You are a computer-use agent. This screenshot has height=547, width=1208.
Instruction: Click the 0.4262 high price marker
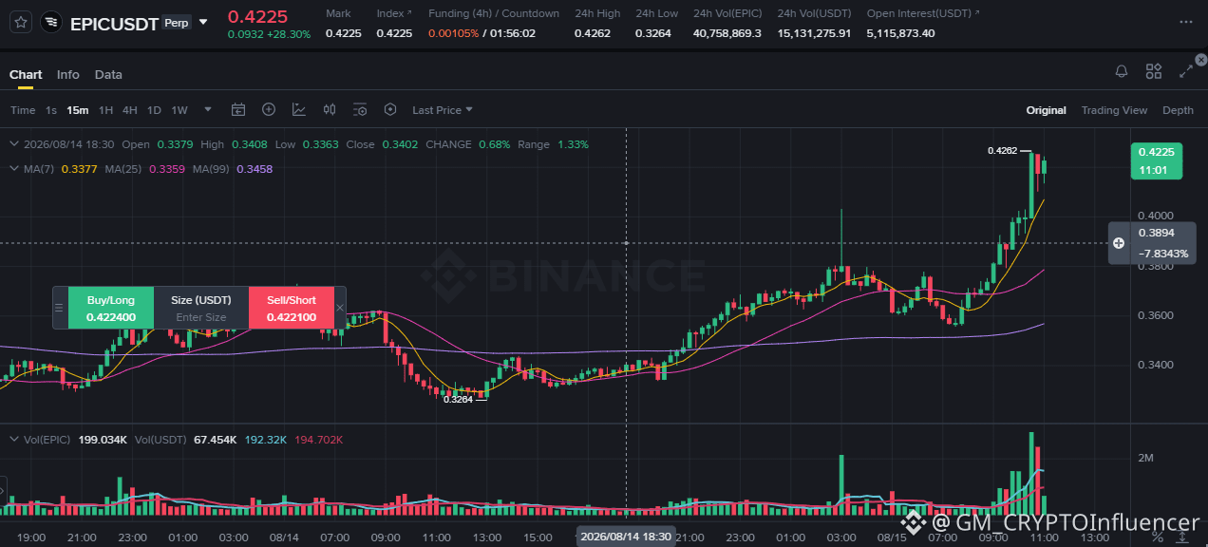(1002, 151)
